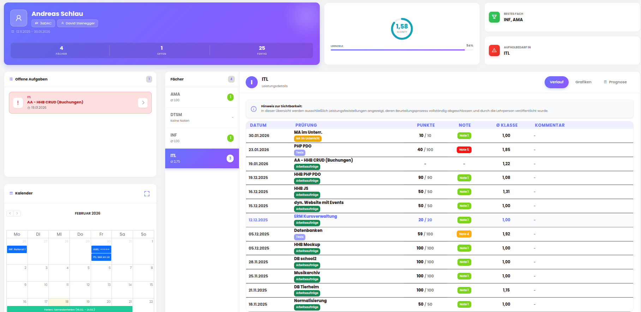Click the MA im Unterricht orange tag
Screen dimensions: 641x312
(x=308, y=139)
